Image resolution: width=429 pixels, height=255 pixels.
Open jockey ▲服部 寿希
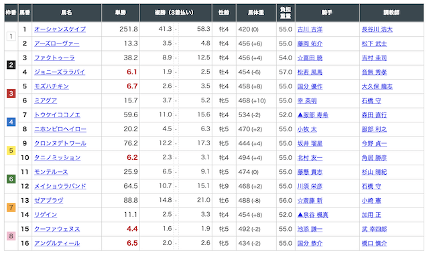pyautogui.click(x=313, y=115)
